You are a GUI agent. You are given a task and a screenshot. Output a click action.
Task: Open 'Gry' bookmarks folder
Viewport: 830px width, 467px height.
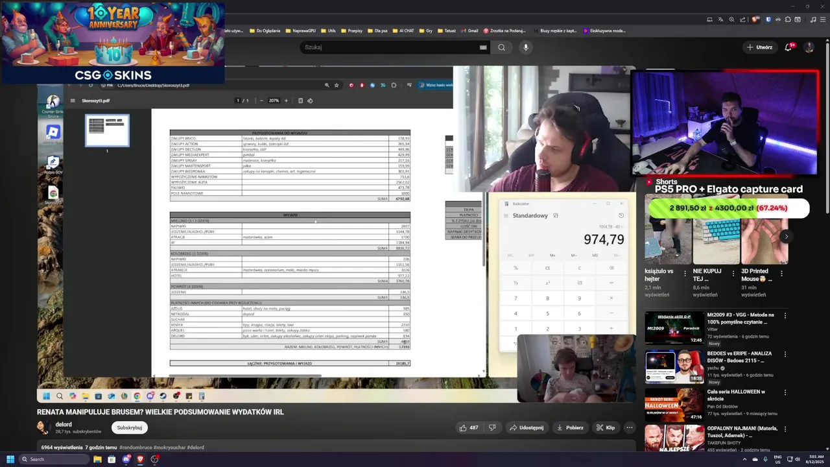click(425, 30)
